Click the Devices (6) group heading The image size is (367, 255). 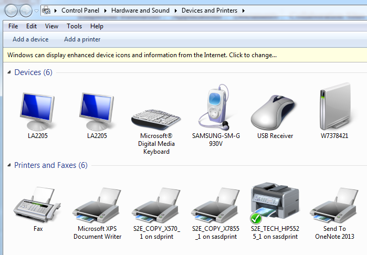pos(33,72)
